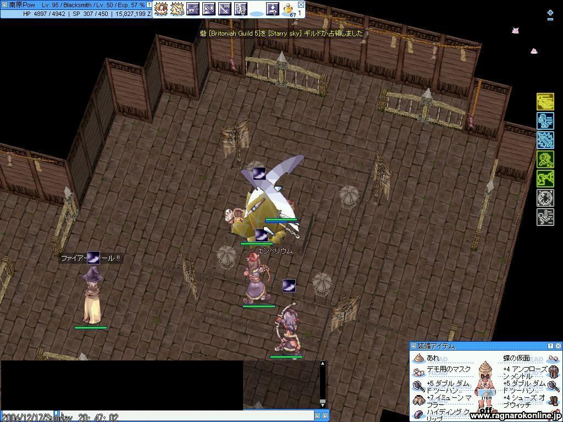The image size is (563, 422).
Task: Select the シューズ オブ ウィッチ shoes icon
Action: click(x=553, y=400)
